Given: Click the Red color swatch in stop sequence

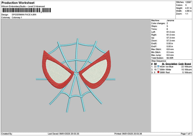Looking at the screenshot, I should click(158, 72).
